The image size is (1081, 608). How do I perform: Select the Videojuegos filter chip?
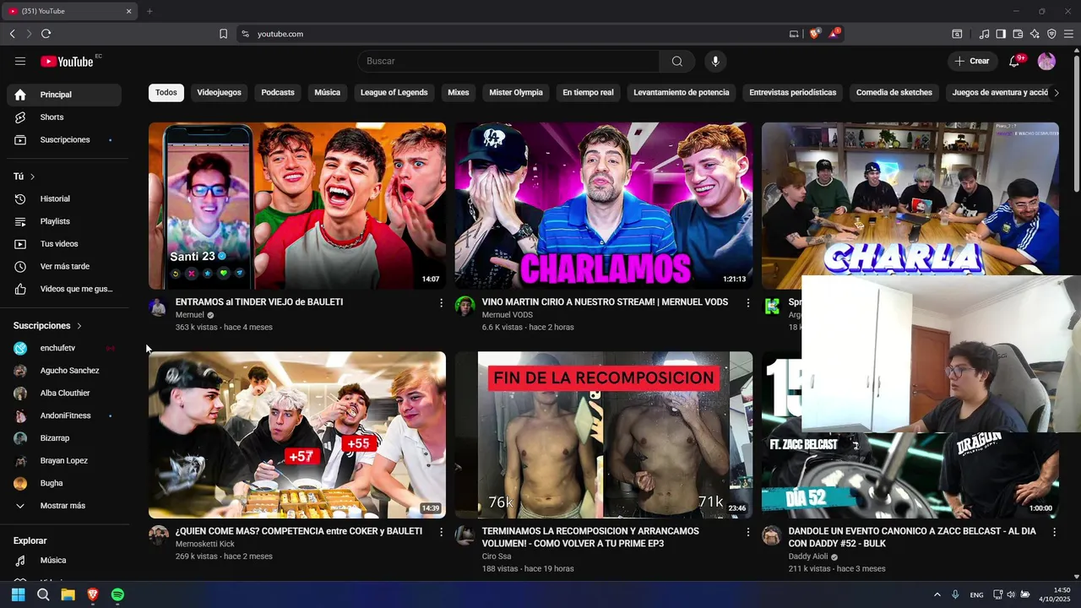(x=219, y=93)
